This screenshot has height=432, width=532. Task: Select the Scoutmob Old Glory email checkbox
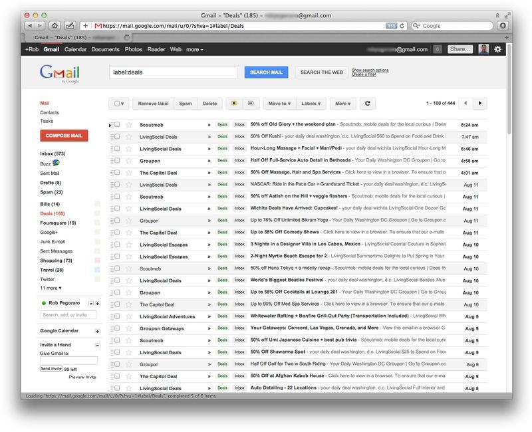[x=117, y=124]
